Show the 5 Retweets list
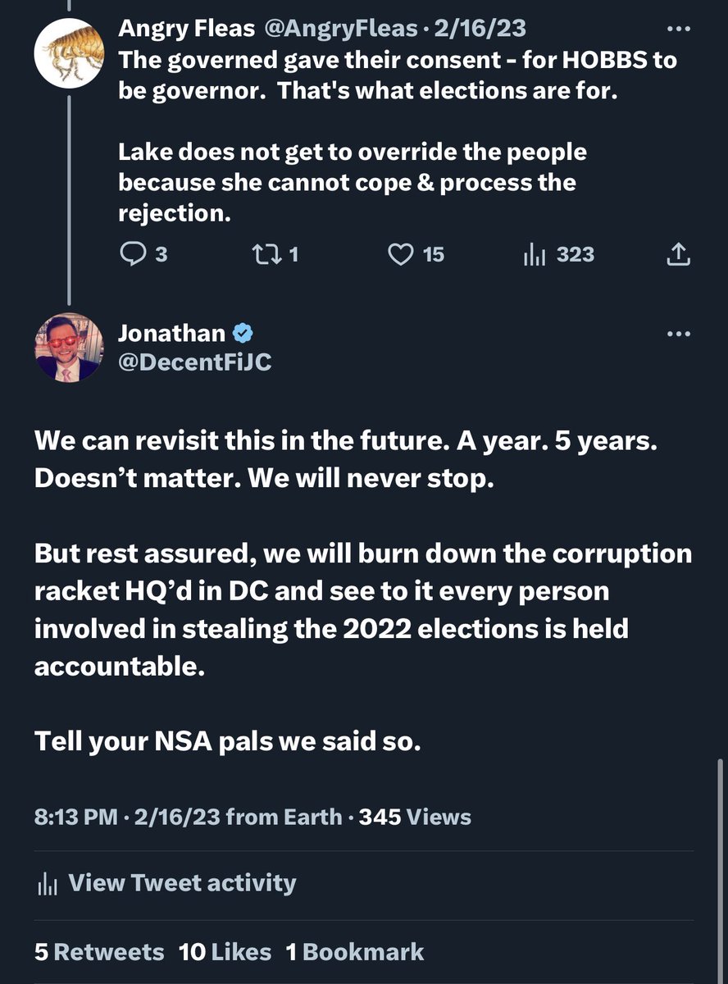The height and width of the screenshot is (984, 728). click(99, 951)
